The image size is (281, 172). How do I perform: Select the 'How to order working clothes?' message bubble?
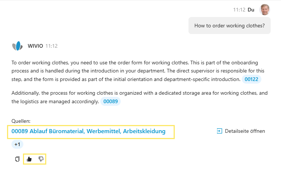[230, 26]
